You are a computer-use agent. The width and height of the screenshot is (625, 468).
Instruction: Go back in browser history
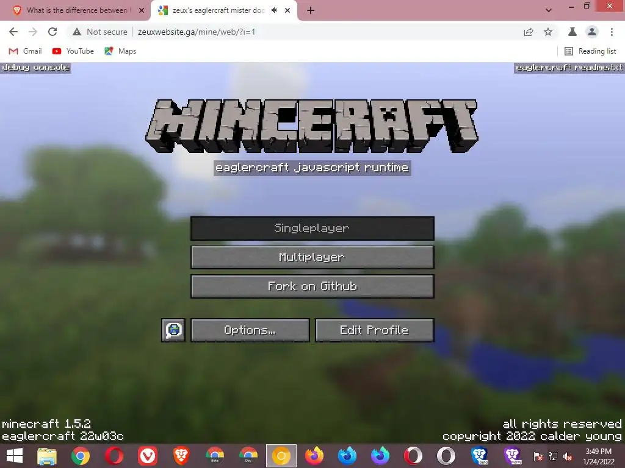tap(13, 32)
